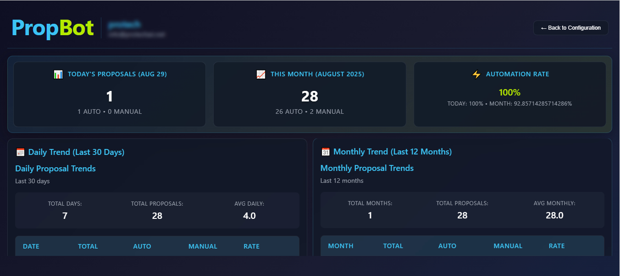This screenshot has height=276, width=620.
Task: Click the AVG MONTHLY value 28.0
Action: (554, 215)
